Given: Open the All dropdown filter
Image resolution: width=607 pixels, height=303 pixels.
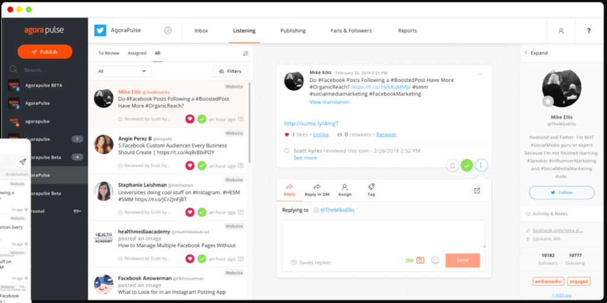Looking at the screenshot, I should click(x=123, y=71).
